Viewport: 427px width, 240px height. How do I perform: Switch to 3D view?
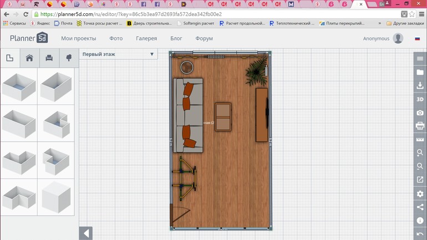click(420, 99)
